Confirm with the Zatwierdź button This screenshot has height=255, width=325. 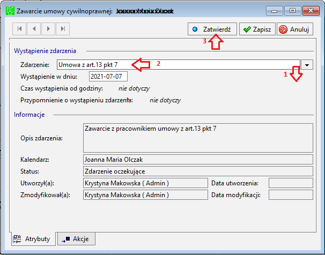pos(212,29)
